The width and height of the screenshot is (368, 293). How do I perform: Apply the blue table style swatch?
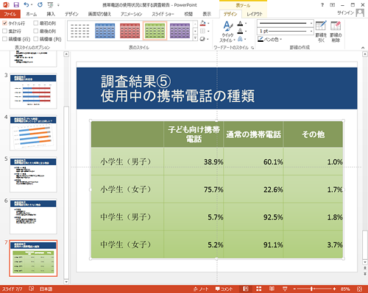(x=105, y=31)
